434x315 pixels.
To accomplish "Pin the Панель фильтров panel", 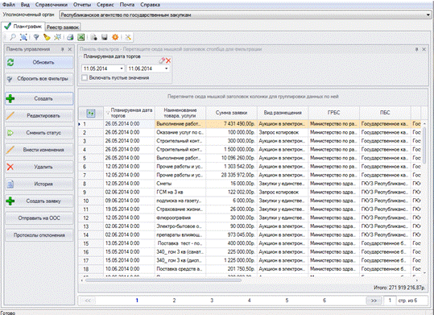I will point(416,49).
